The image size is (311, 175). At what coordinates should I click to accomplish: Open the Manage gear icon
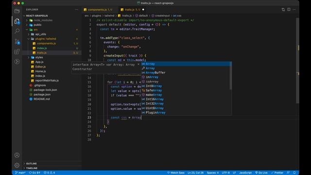coord(17,165)
